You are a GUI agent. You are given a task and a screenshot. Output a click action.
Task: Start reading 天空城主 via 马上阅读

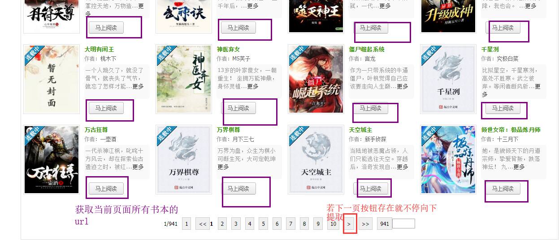pyautogui.click(x=370, y=189)
